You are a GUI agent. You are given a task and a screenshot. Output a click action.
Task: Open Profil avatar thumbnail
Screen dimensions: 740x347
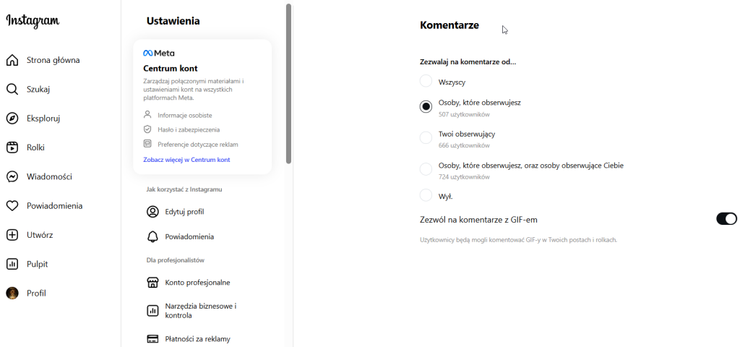(x=12, y=293)
